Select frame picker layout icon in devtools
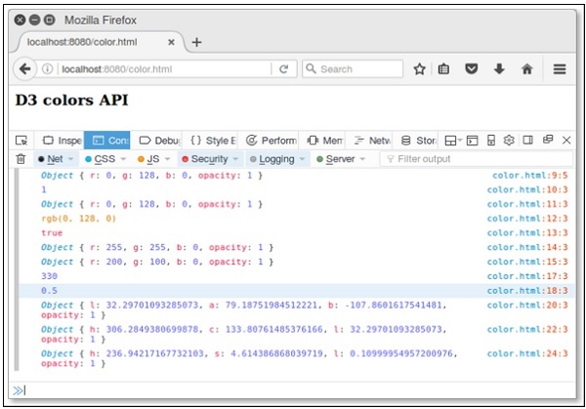 pyautogui.click(x=453, y=141)
